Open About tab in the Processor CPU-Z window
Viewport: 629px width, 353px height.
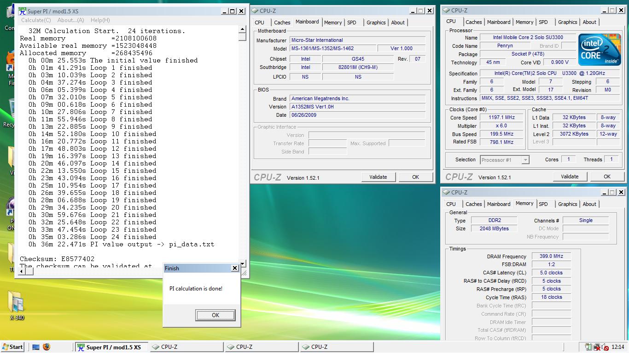click(x=589, y=22)
